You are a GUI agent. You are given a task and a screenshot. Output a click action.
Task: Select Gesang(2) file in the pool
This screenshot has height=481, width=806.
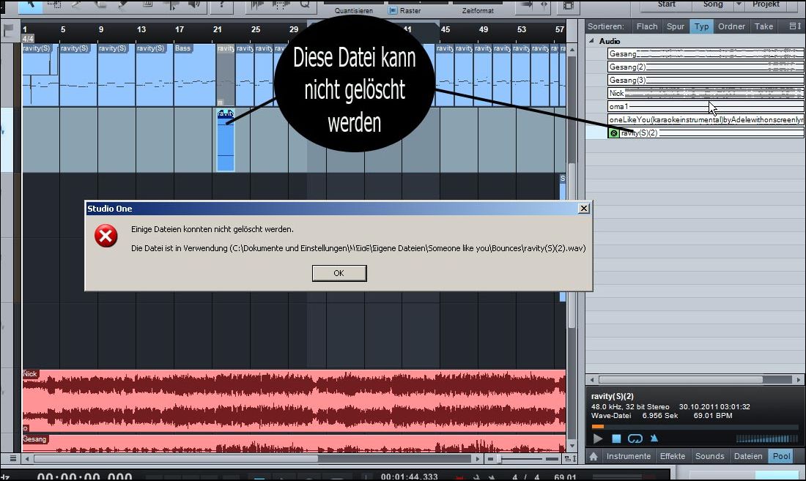(705, 67)
